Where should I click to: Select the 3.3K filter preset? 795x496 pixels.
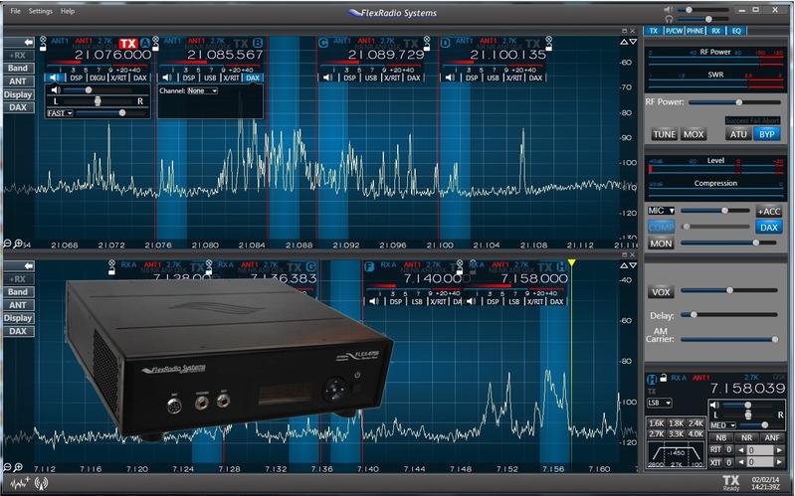pos(676,434)
